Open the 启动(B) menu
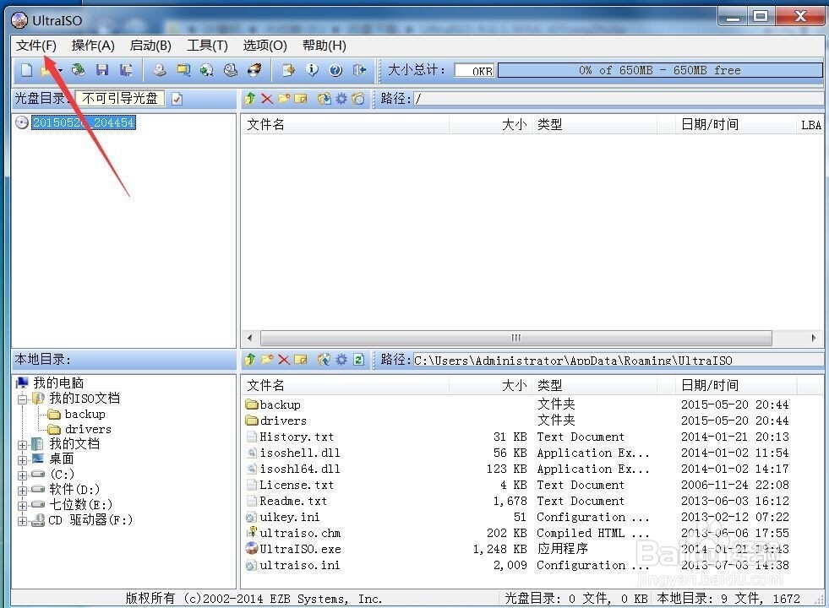 pyautogui.click(x=150, y=46)
